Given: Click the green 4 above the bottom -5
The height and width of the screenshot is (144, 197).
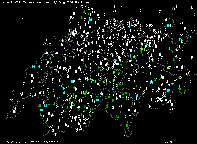Looking at the screenshot, I should (129, 130).
